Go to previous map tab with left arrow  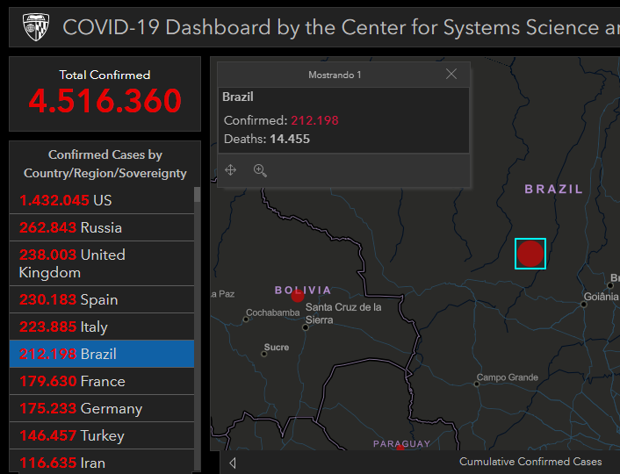[x=233, y=463]
